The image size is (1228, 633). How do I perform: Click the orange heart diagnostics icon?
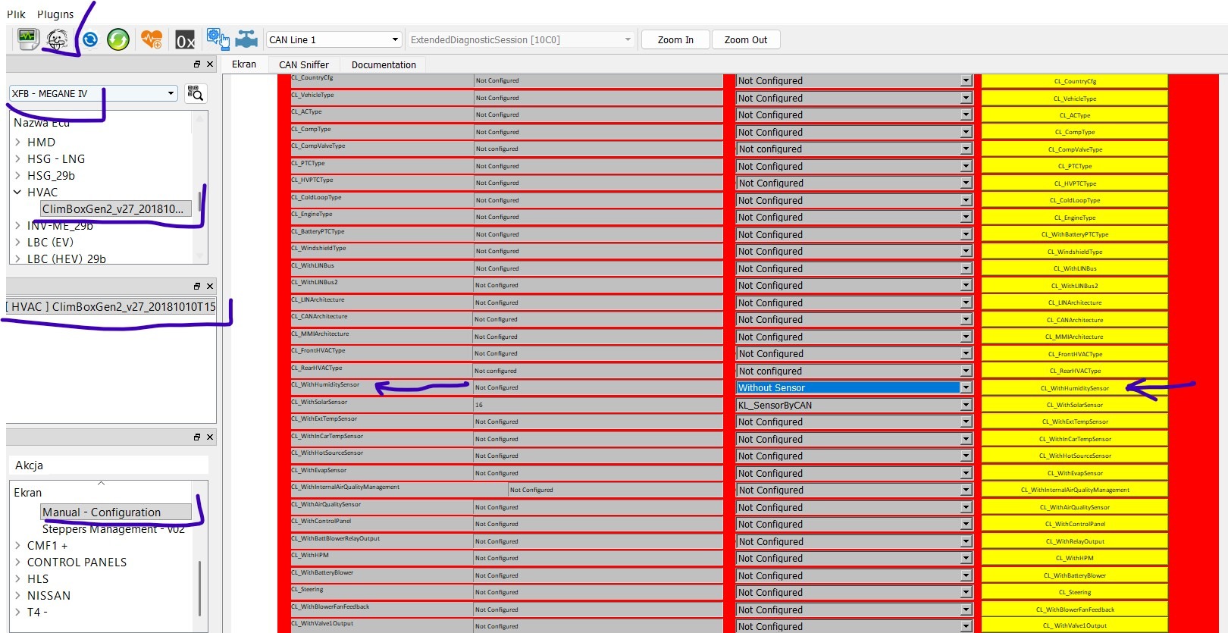coord(152,39)
